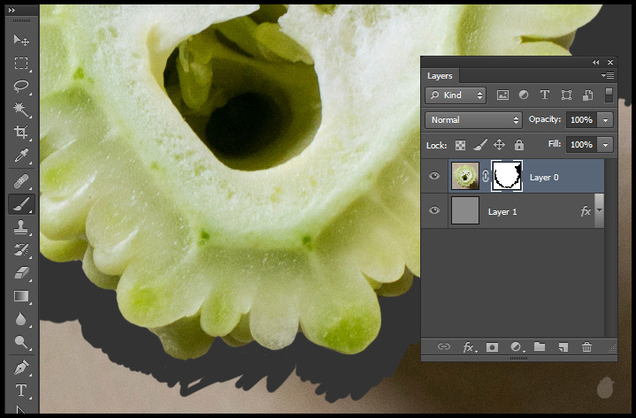This screenshot has height=418, width=636.
Task: Select the Clone Stamp tool
Action: 21,227
